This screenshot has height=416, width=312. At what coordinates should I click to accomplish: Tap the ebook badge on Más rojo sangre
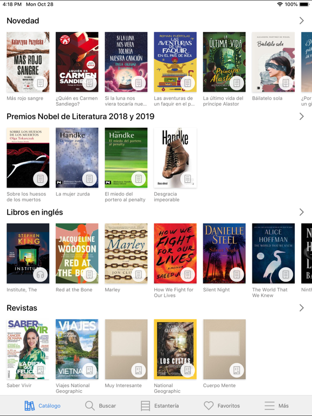tap(40, 83)
